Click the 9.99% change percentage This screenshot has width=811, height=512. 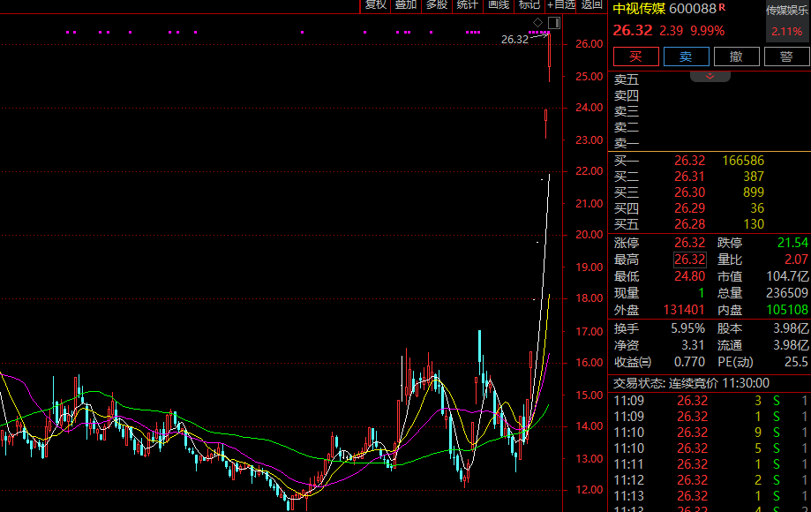tap(708, 31)
